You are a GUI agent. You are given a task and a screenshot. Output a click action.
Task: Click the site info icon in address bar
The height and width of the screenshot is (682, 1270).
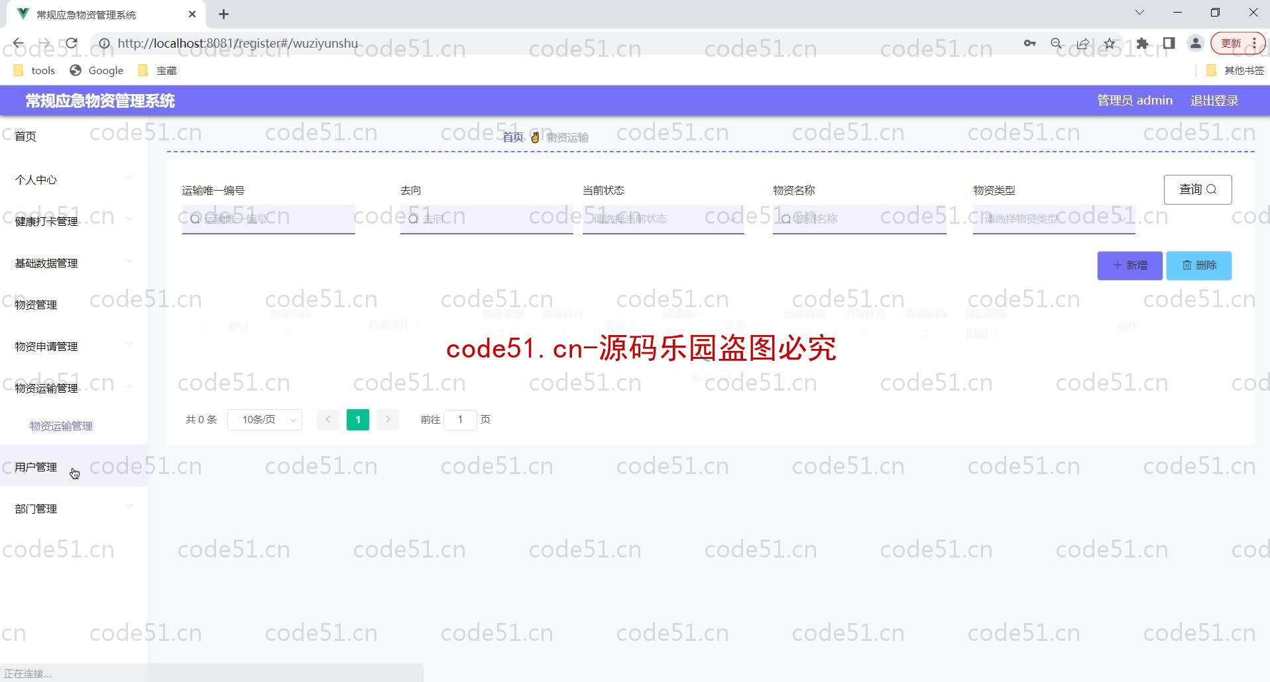[x=104, y=44]
